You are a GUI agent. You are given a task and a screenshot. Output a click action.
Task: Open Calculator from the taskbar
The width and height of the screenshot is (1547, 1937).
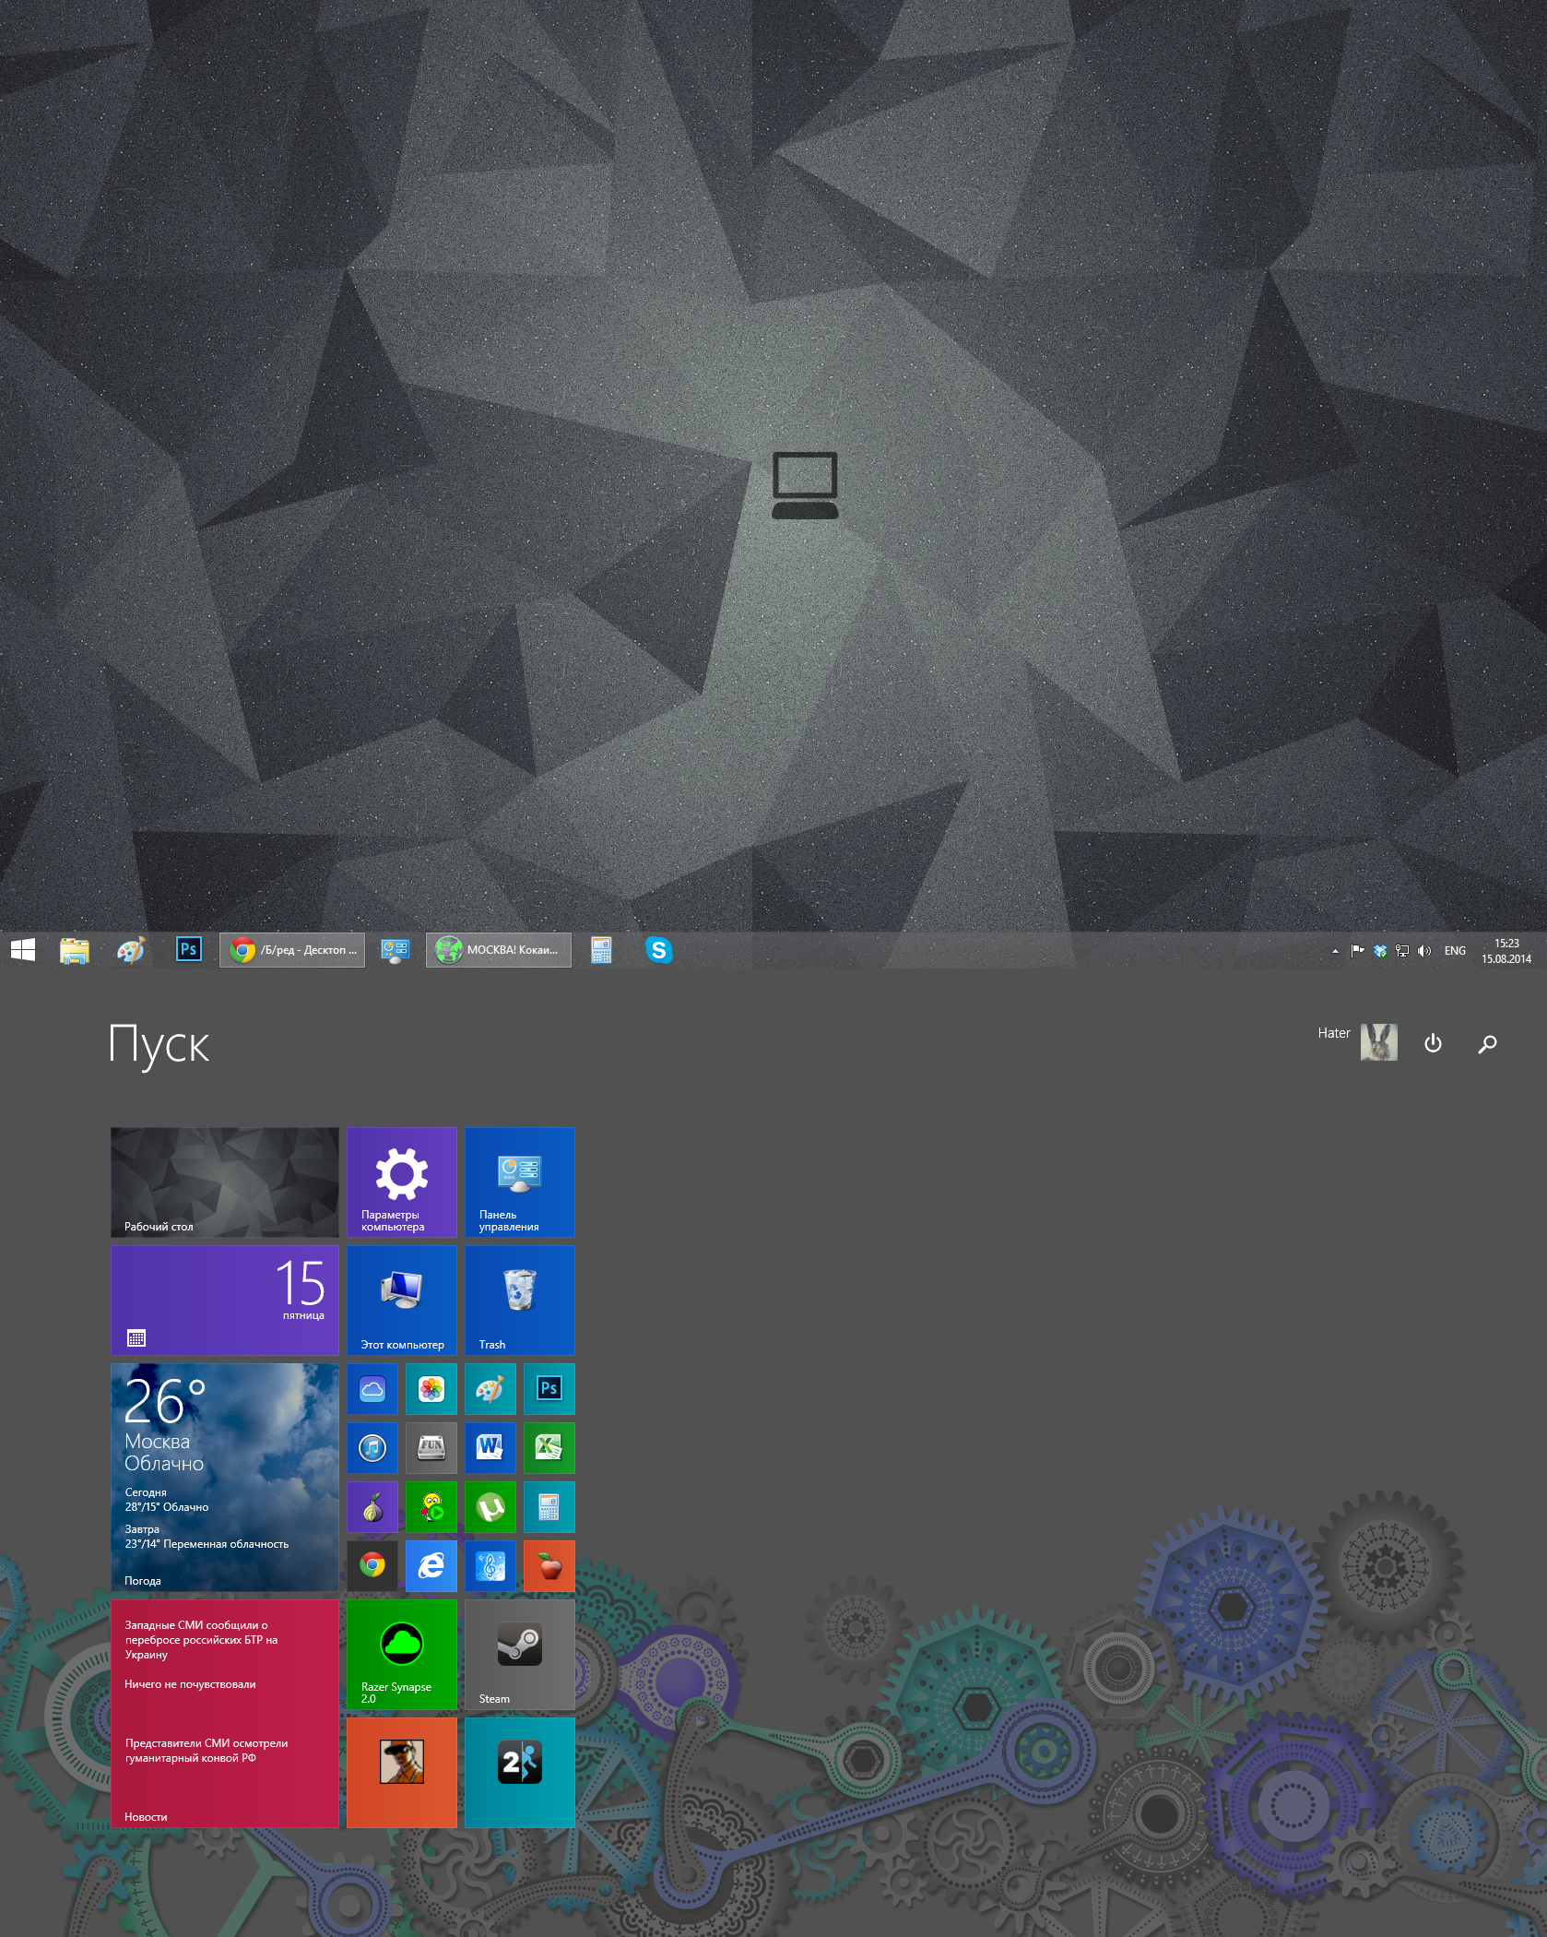point(601,950)
